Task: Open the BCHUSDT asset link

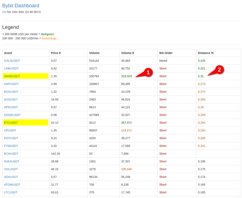Action: pos(11,153)
